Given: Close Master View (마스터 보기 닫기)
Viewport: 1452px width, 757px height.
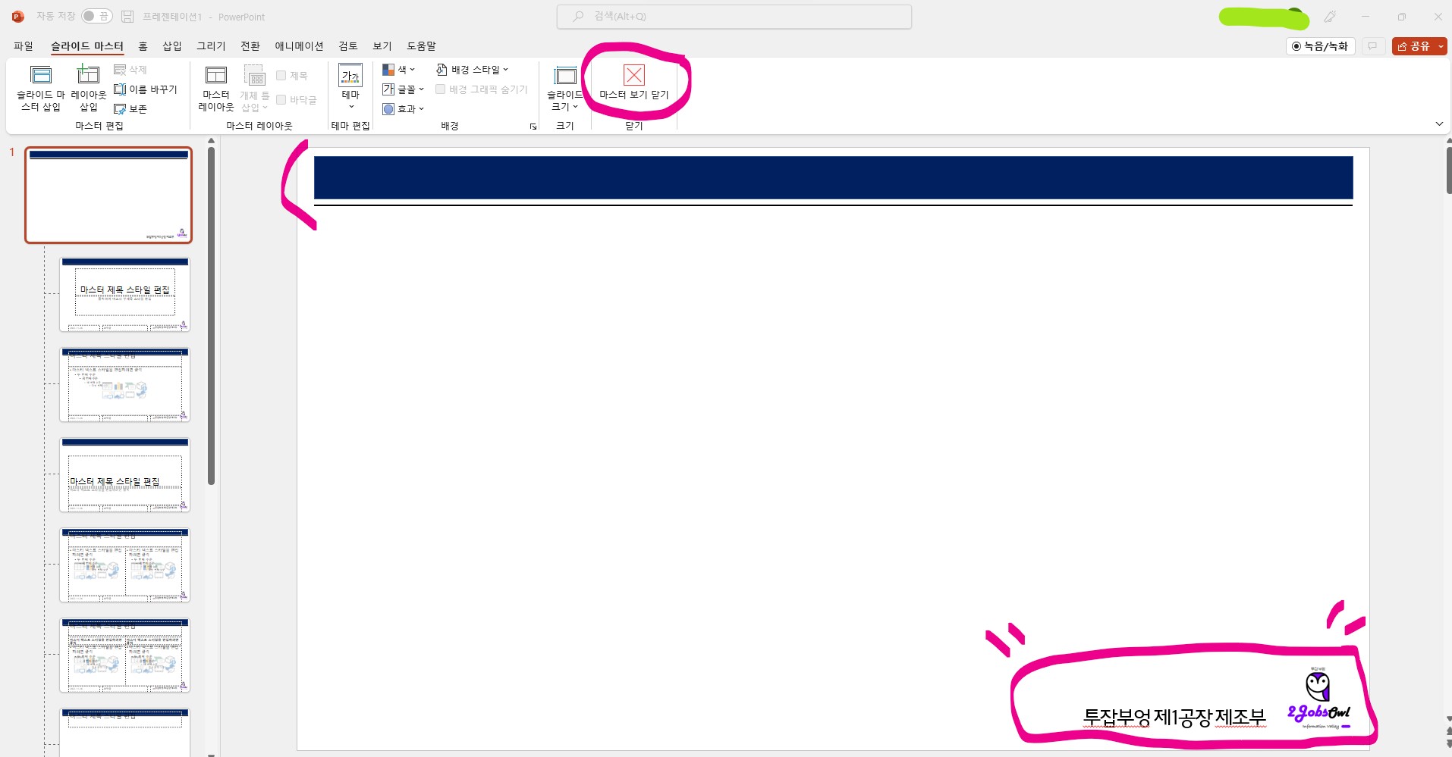Looking at the screenshot, I should click(x=634, y=83).
